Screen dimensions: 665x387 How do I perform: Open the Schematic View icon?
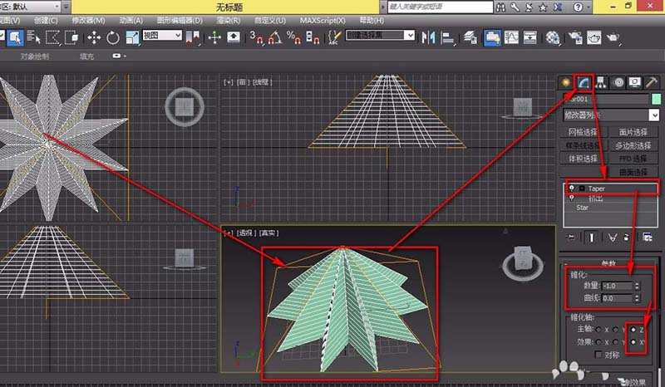pos(530,37)
